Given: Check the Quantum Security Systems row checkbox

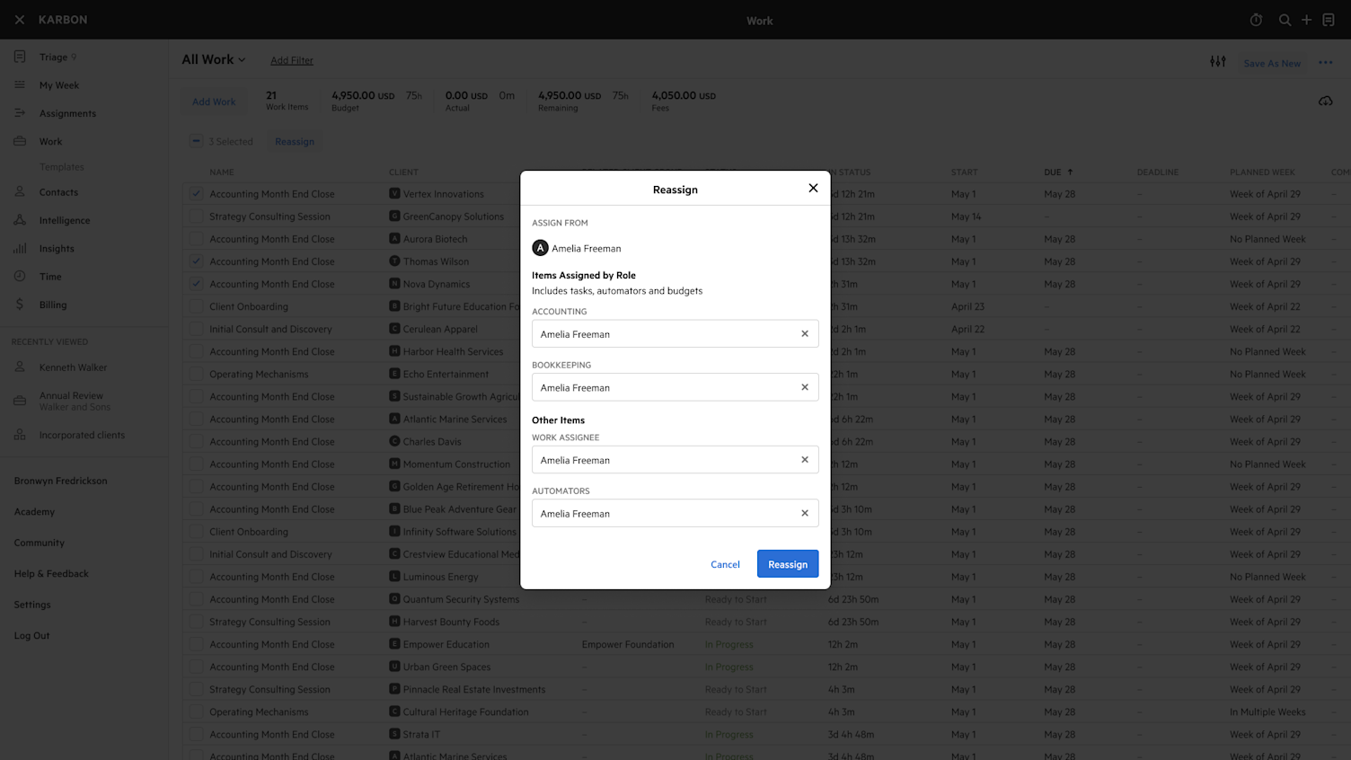Looking at the screenshot, I should click(x=196, y=598).
